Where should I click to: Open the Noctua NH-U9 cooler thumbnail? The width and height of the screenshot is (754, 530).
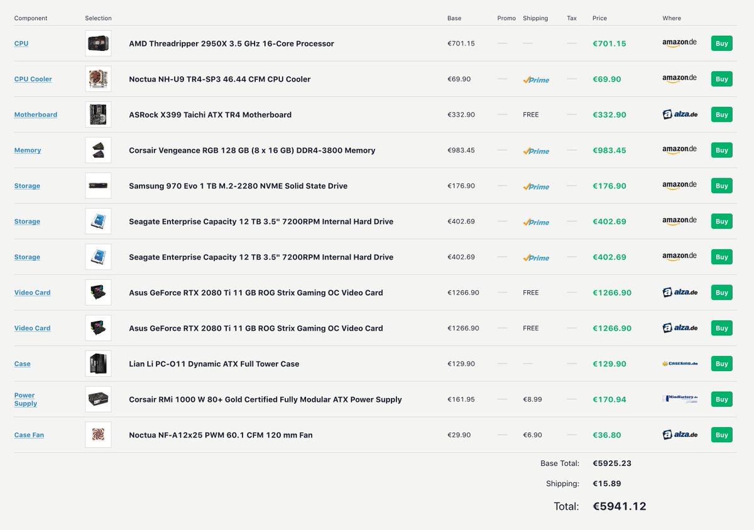pyautogui.click(x=98, y=79)
